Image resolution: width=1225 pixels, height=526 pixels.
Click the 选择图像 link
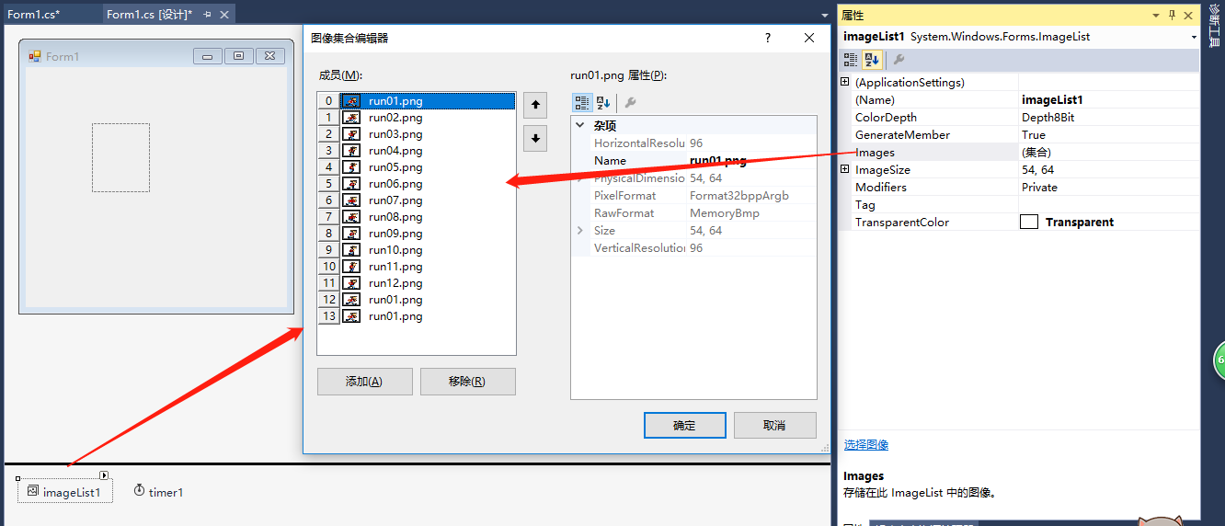(x=866, y=445)
